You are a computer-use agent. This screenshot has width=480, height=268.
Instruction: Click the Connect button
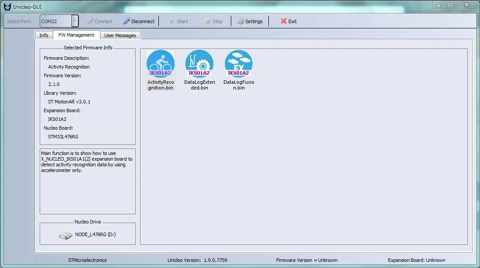(100, 21)
